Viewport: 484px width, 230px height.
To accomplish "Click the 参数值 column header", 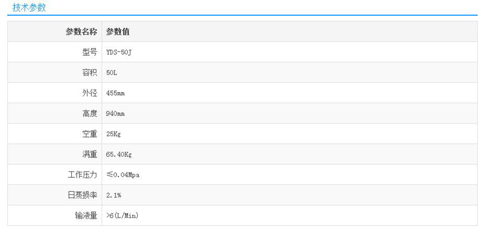I will [x=118, y=32].
